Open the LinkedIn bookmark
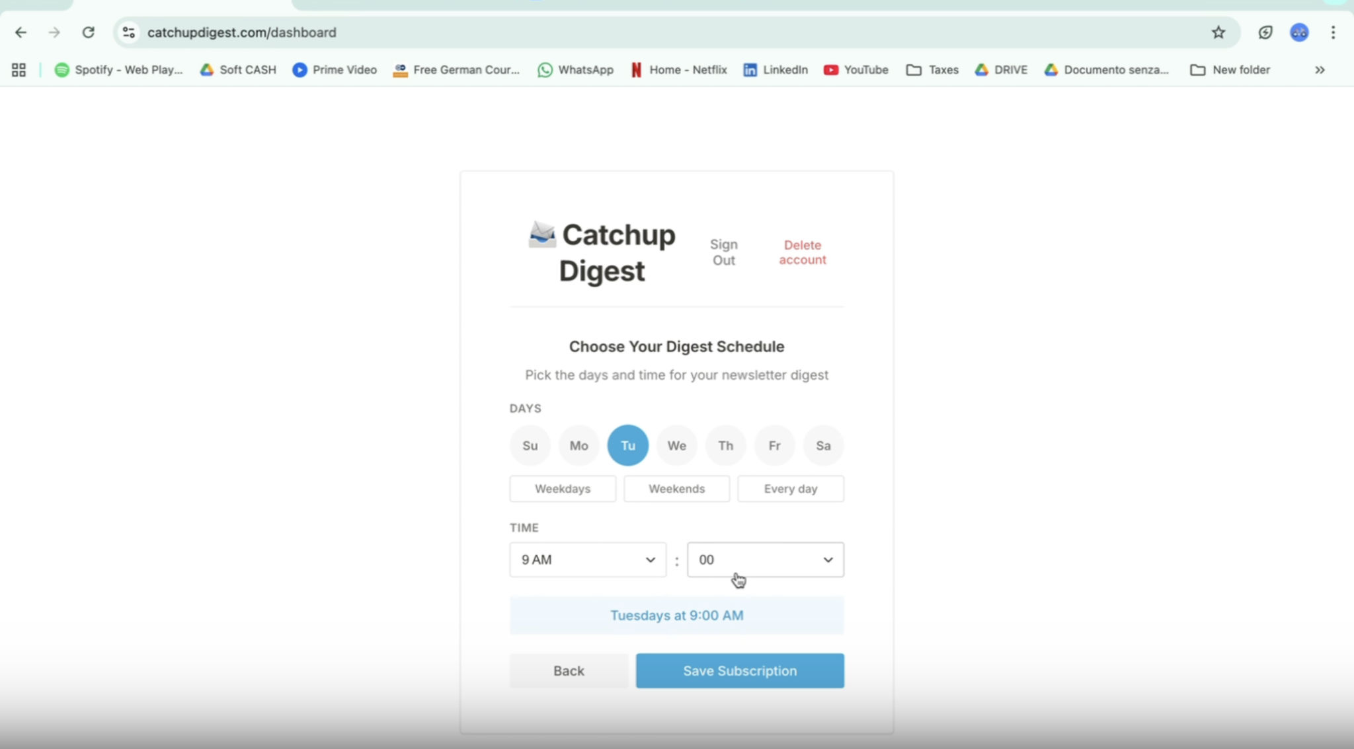This screenshot has width=1354, height=749. tap(776, 70)
